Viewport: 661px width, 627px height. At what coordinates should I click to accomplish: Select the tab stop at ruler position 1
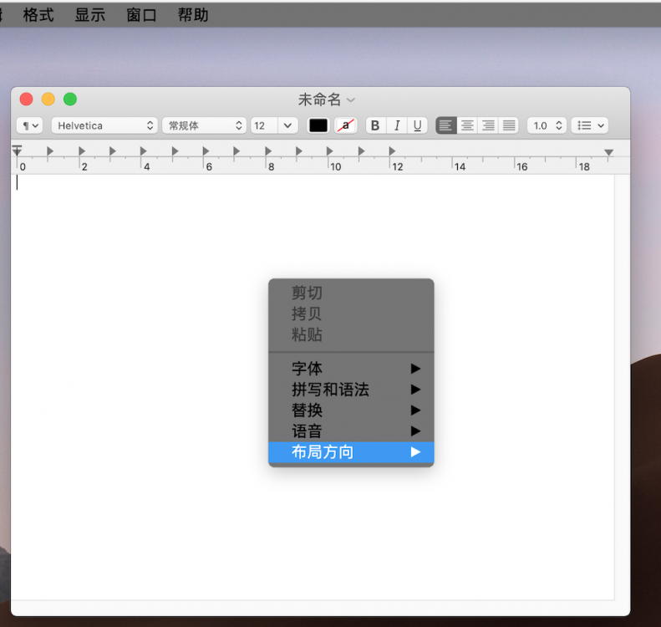(x=50, y=150)
